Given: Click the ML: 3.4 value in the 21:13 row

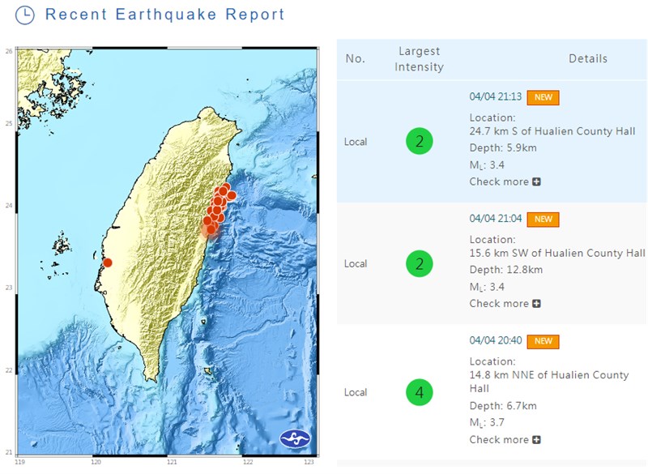Looking at the screenshot, I should pyautogui.click(x=487, y=165).
